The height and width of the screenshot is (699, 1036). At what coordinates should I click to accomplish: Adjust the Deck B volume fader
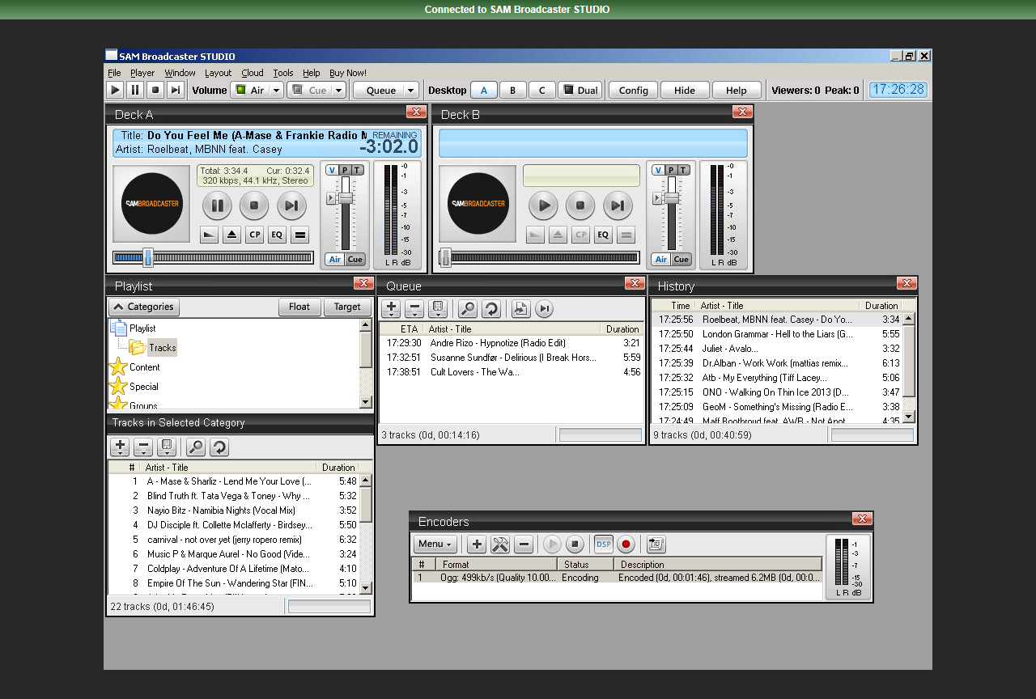click(x=671, y=197)
